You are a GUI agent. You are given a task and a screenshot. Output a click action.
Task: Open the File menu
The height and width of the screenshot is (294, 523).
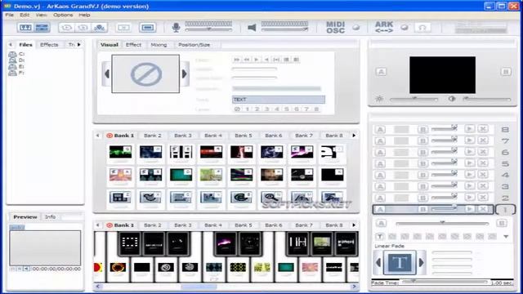(x=9, y=15)
